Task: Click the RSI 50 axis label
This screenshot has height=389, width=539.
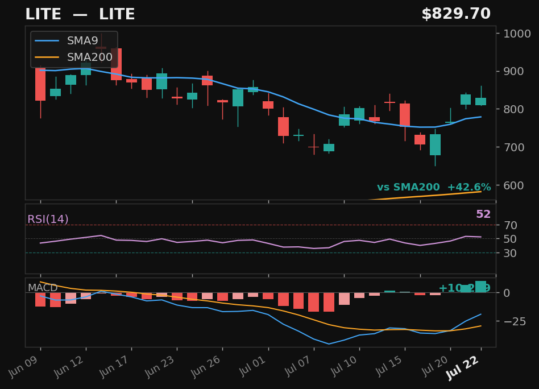Action: [x=511, y=239]
